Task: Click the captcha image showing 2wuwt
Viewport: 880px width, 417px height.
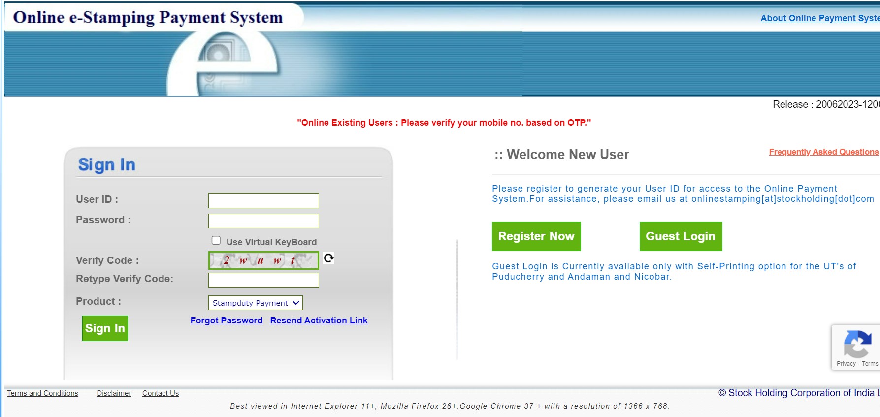Action: (x=263, y=260)
